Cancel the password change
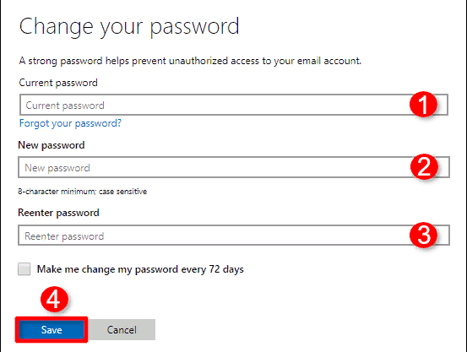Image resolution: width=467 pixels, height=352 pixels. click(122, 330)
